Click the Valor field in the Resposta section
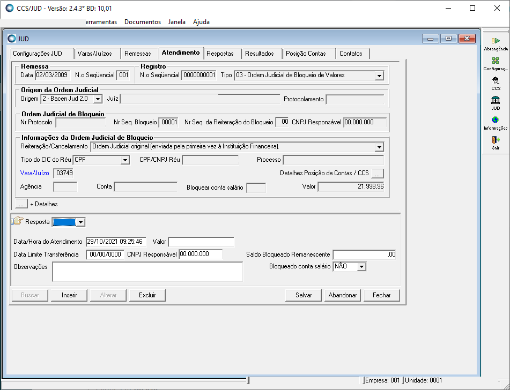 (201, 242)
